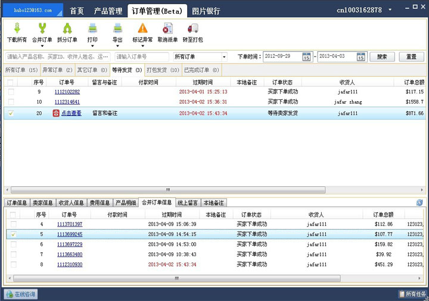Open the 收货人信息 detail tab

point(71,203)
